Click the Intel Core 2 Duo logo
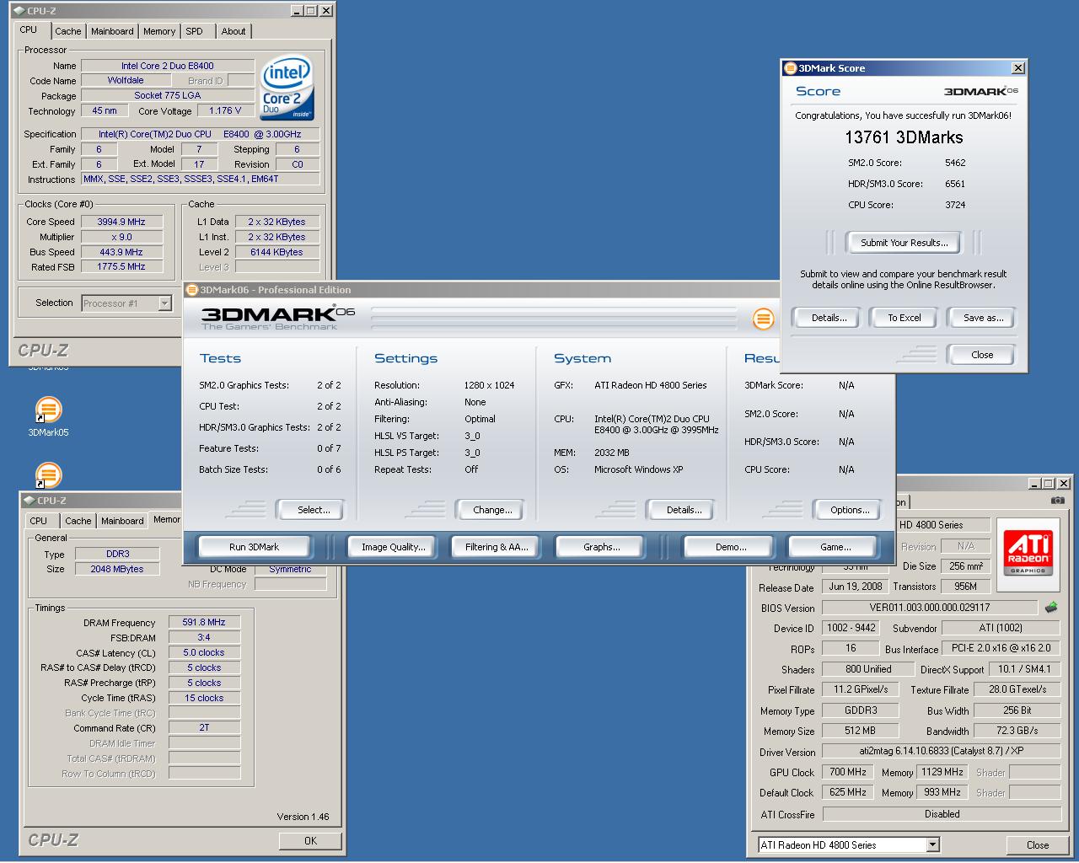This screenshot has width=1079, height=863. pos(287,88)
